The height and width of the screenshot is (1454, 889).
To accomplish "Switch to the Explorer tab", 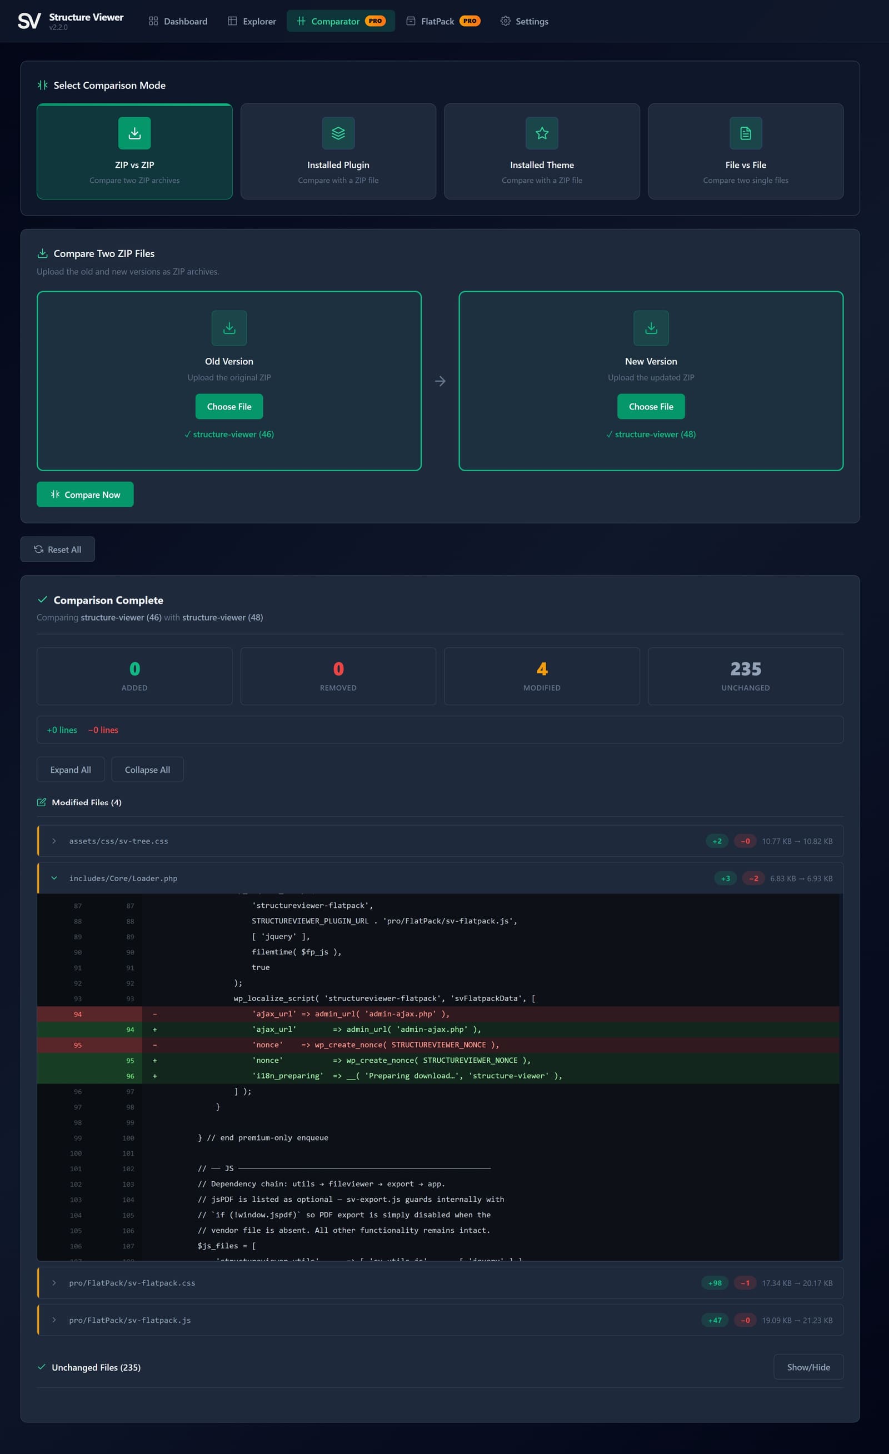I will tap(252, 21).
